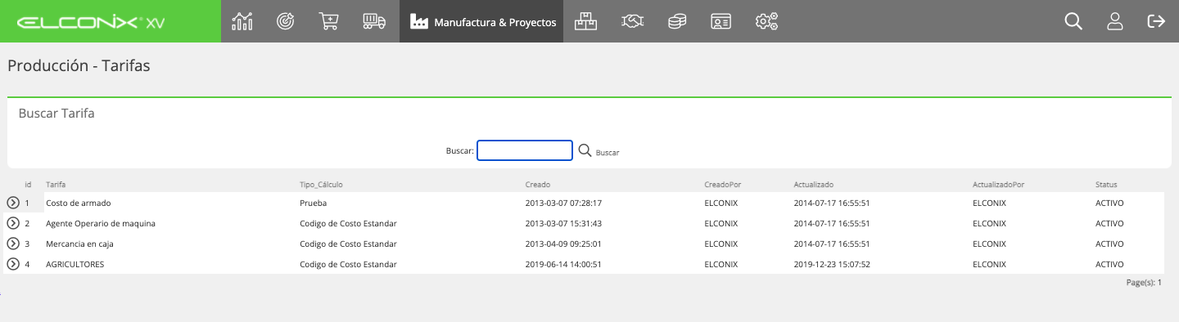The image size is (1179, 322).
Task: Select Manufactura & Proyectos menu tab
Action: (481, 21)
